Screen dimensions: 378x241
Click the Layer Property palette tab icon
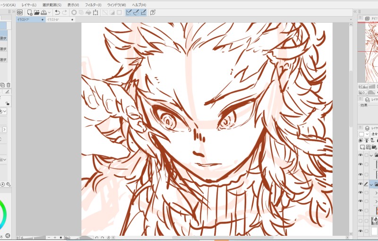click(x=367, y=99)
